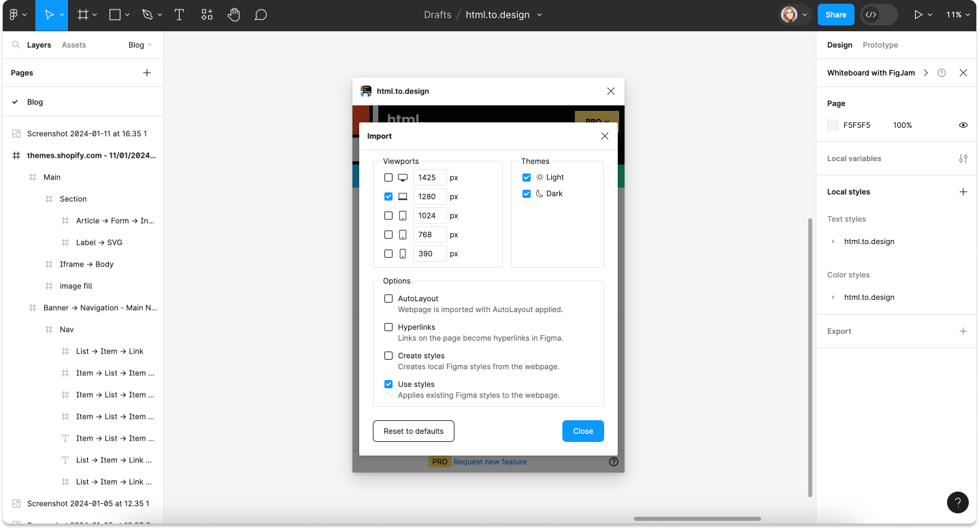Open the Move tool dropdown arrow

point(62,15)
